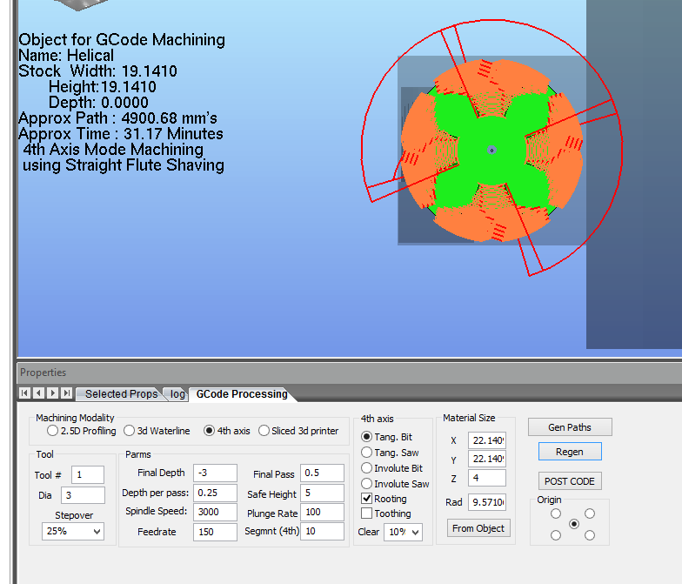The width and height of the screenshot is (682, 584).
Task: Click the Safe Height field
Action: (322, 493)
